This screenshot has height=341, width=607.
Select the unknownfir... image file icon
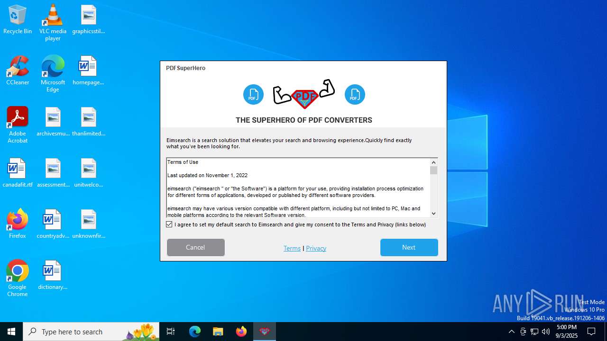(88, 224)
